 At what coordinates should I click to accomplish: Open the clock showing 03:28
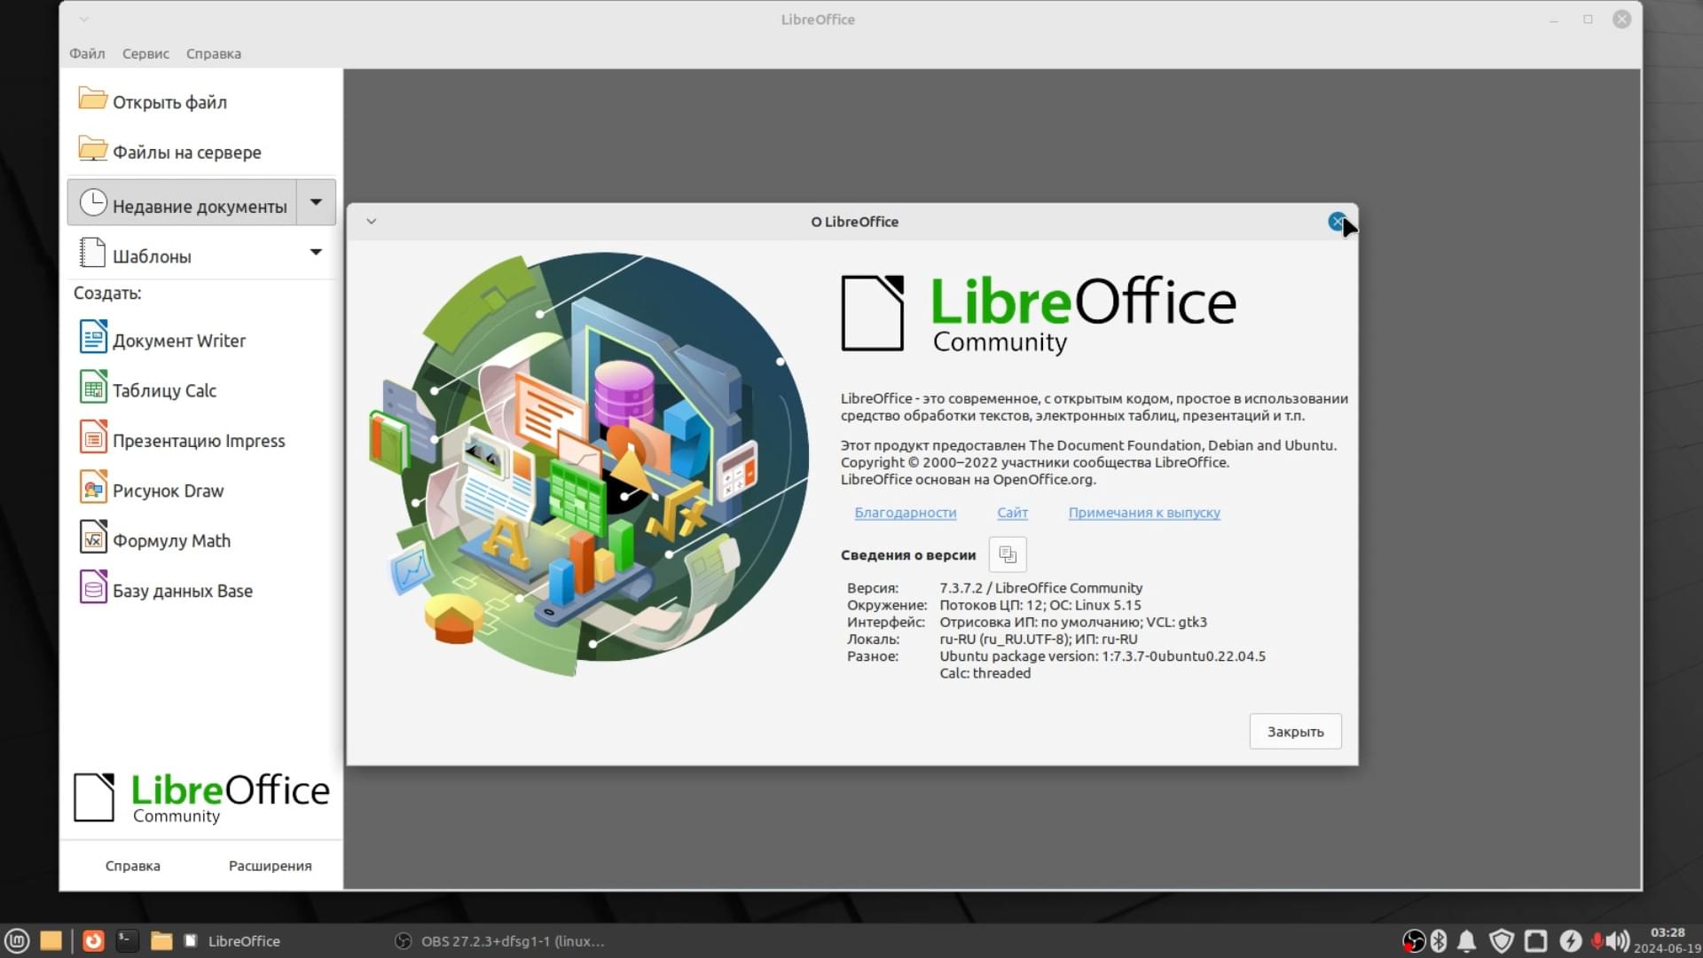click(1667, 940)
